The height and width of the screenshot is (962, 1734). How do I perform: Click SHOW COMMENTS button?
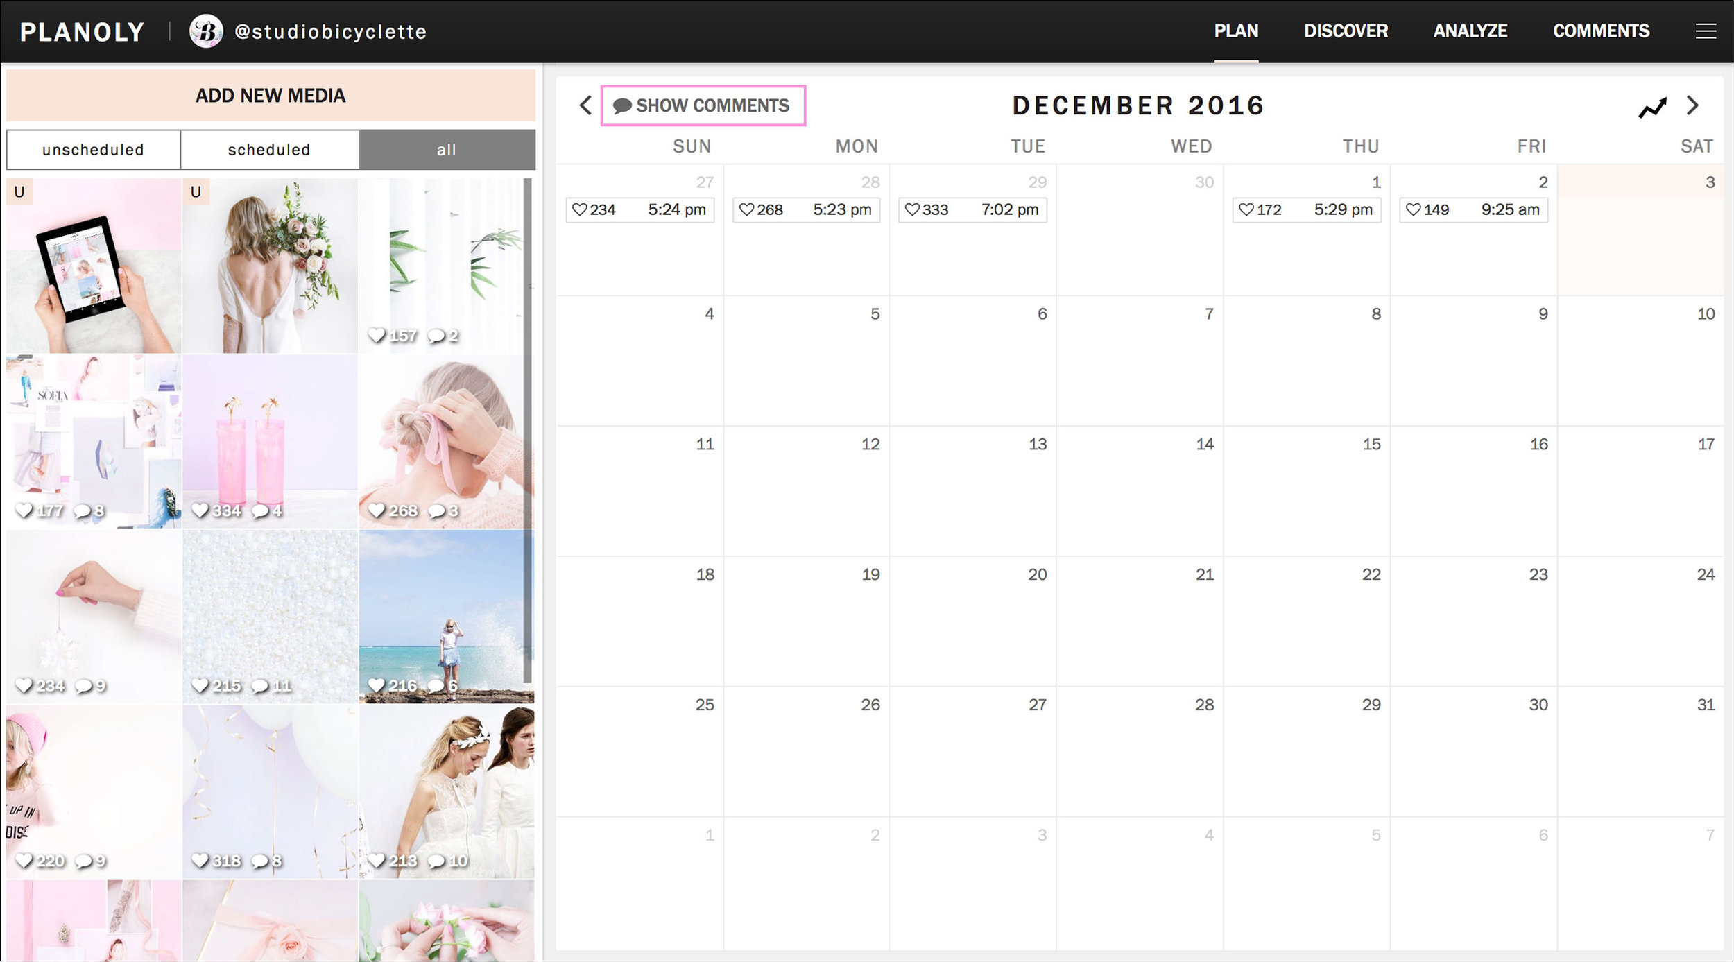(x=703, y=105)
